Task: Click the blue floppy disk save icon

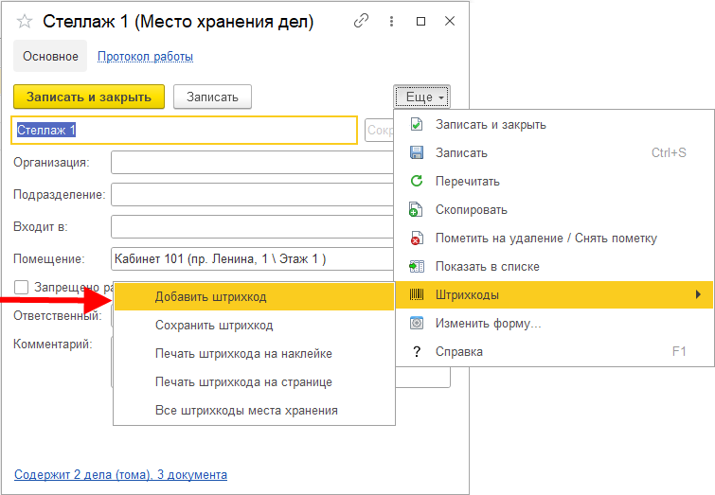Action: (416, 153)
